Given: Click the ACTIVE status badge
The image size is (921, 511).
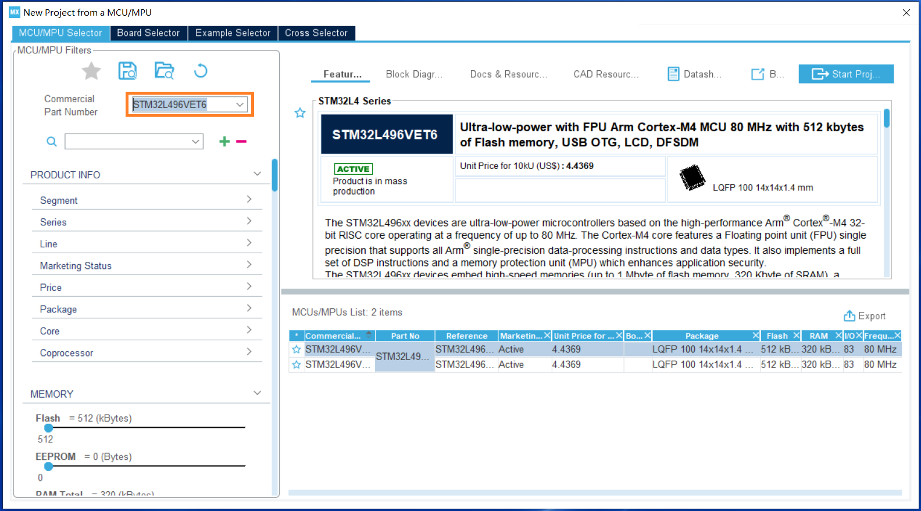Looking at the screenshot, I should pos(354,169).
